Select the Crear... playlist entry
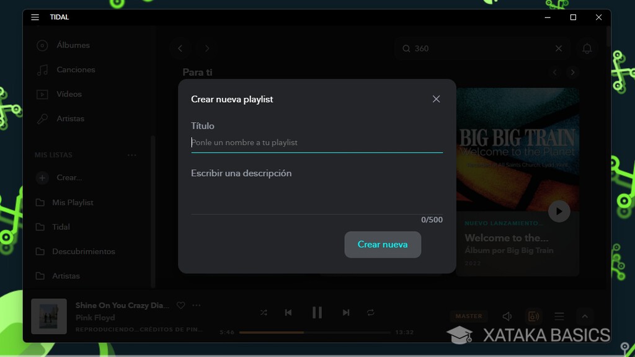Viewport: 635px width, 357px height. pyautogui.click(x=69, y=178)
